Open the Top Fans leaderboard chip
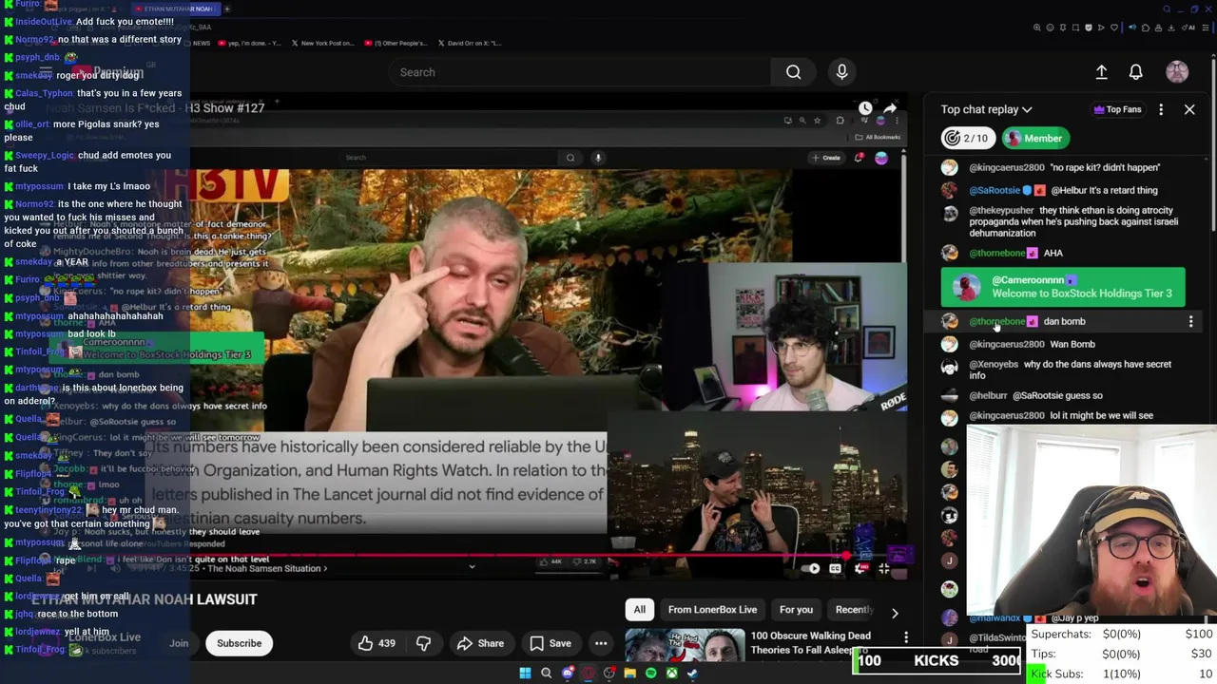This screenshot has width=1217, height=684. (x=1118, y=109)
